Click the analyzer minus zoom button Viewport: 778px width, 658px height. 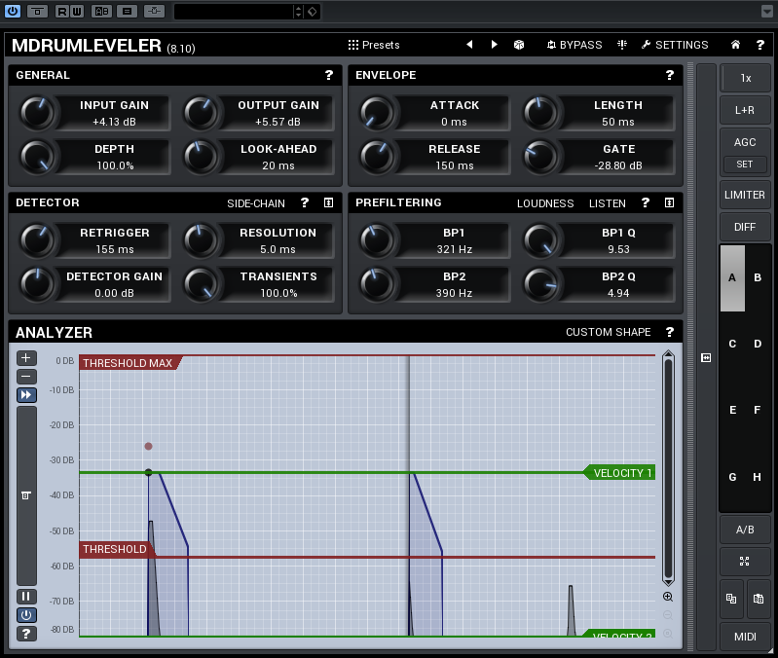[26, 377]
